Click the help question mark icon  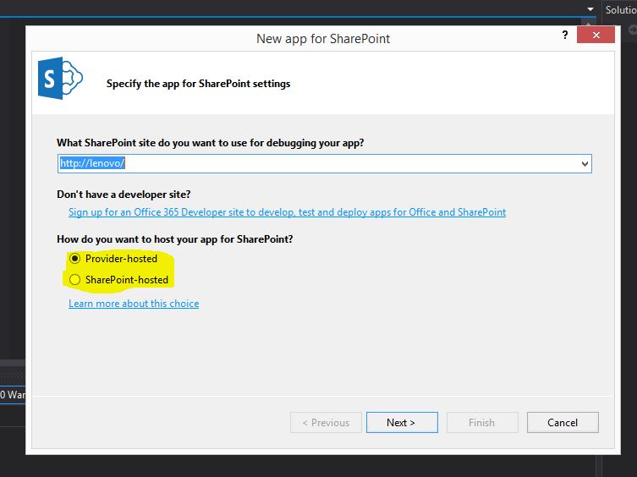click(x=565, y=35)
